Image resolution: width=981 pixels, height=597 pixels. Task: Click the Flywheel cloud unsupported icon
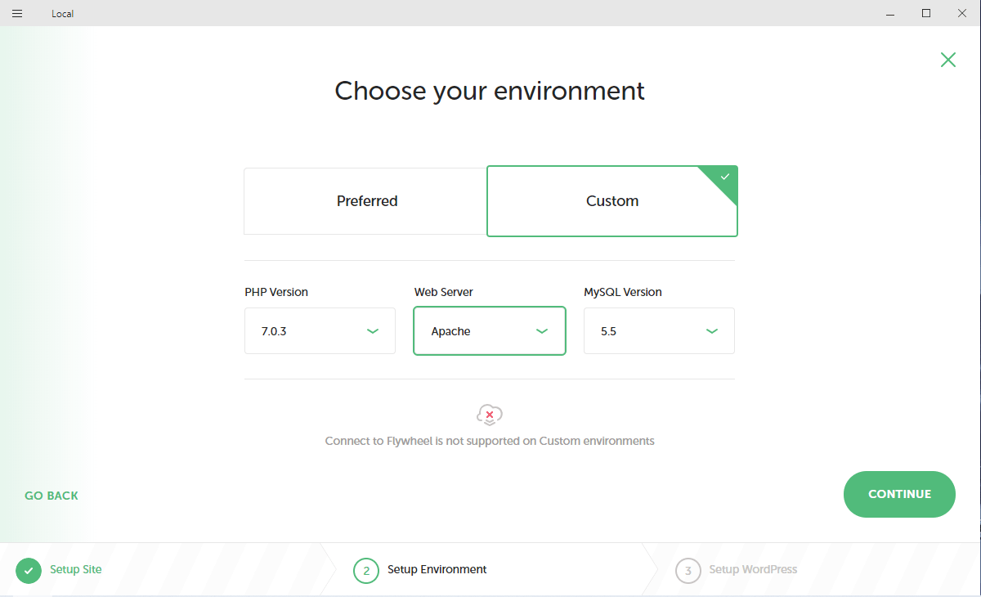(x=489, y=415)
